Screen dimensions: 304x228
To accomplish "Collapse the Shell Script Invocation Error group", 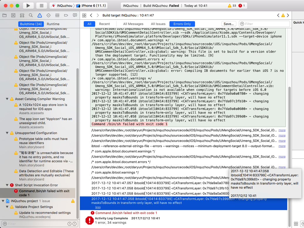I will 6,185.
